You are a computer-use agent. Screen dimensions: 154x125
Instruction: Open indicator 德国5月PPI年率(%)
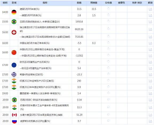pyautogui.click(x=30, y=9)
